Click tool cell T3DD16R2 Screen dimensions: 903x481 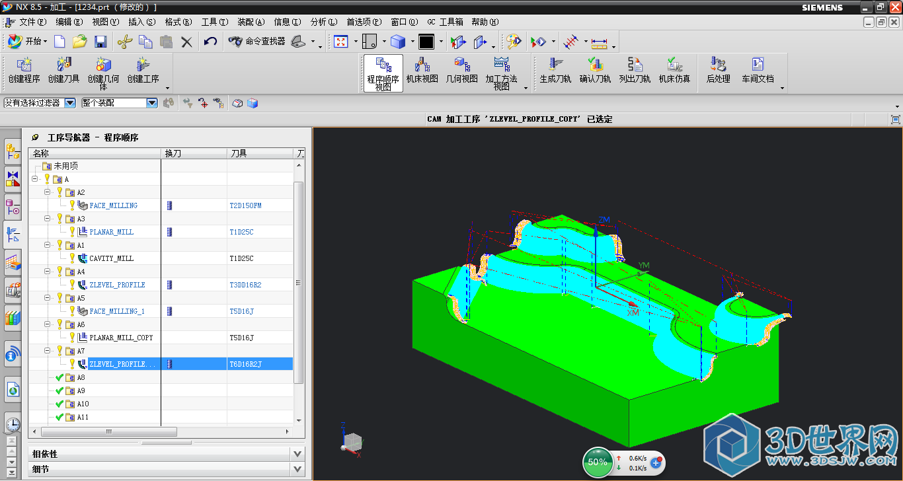pyautogui.click(x=245, y=285)
